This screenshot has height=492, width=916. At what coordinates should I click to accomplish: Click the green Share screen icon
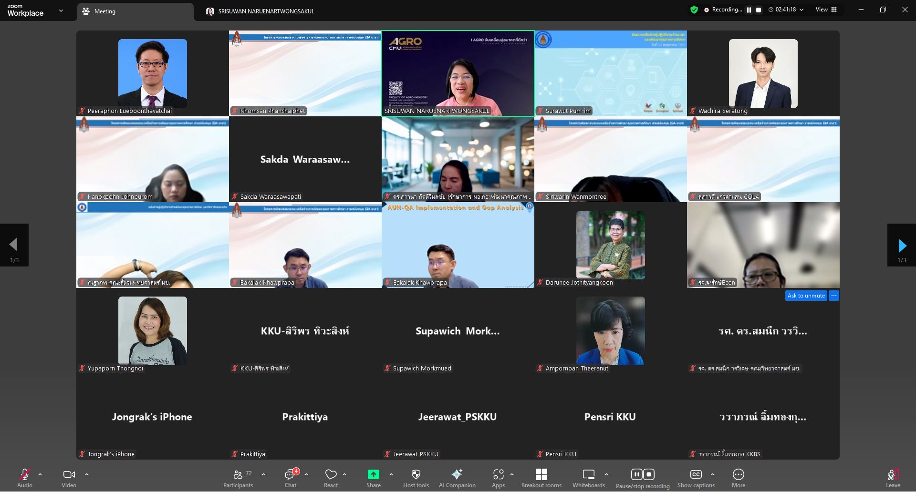click(x=373, y=474)
